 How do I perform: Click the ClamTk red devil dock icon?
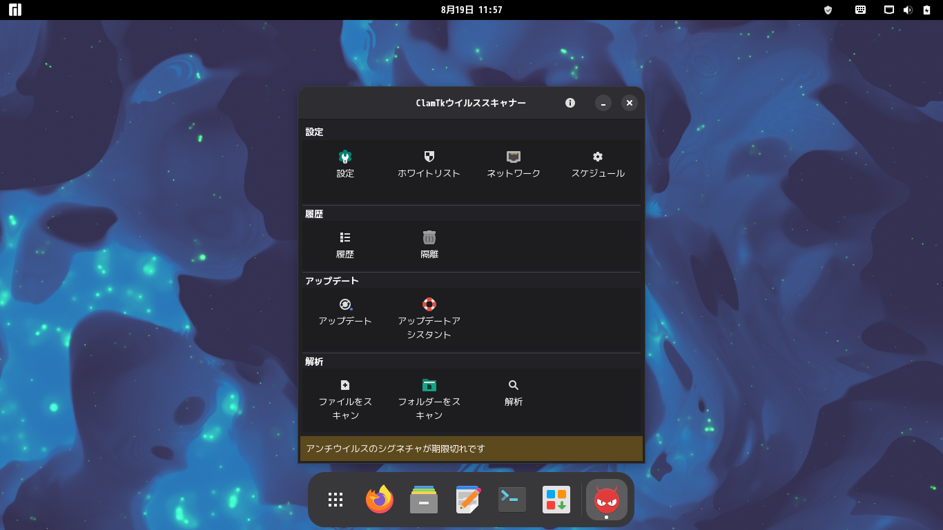pyautogui.click(x=607, y=500)
